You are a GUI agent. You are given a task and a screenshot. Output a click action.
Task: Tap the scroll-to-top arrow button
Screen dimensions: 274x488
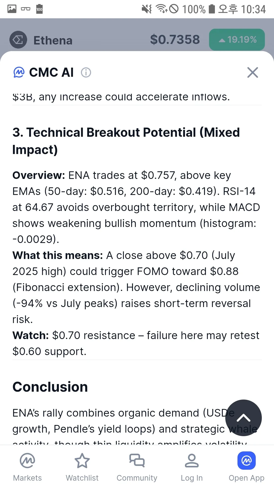click(243, 418)
